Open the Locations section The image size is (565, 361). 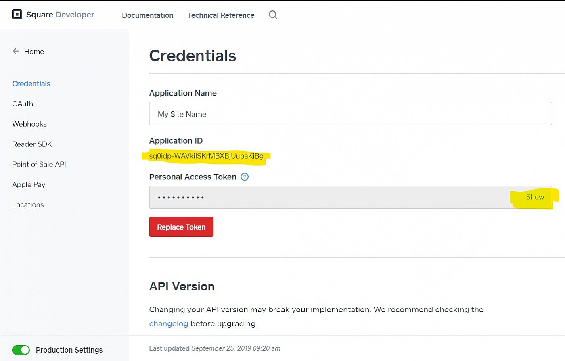(x=28, y=204)
